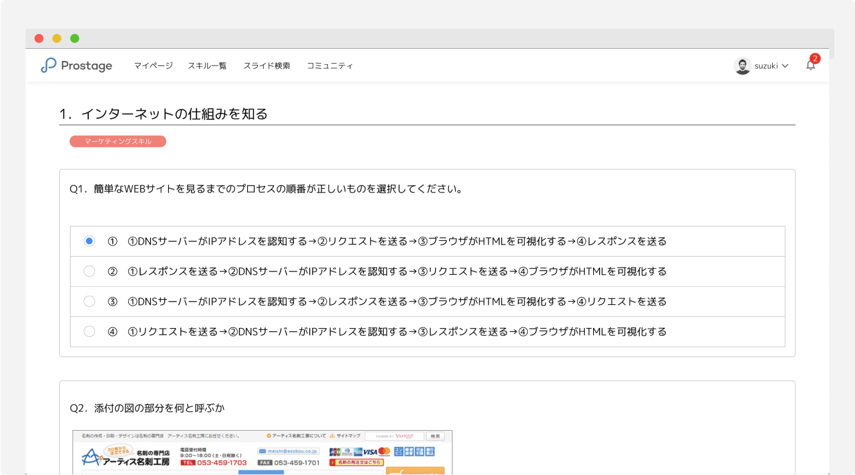Expand the suzuki account dropdown chevron
855x475 pixels.
pos(785,66)
